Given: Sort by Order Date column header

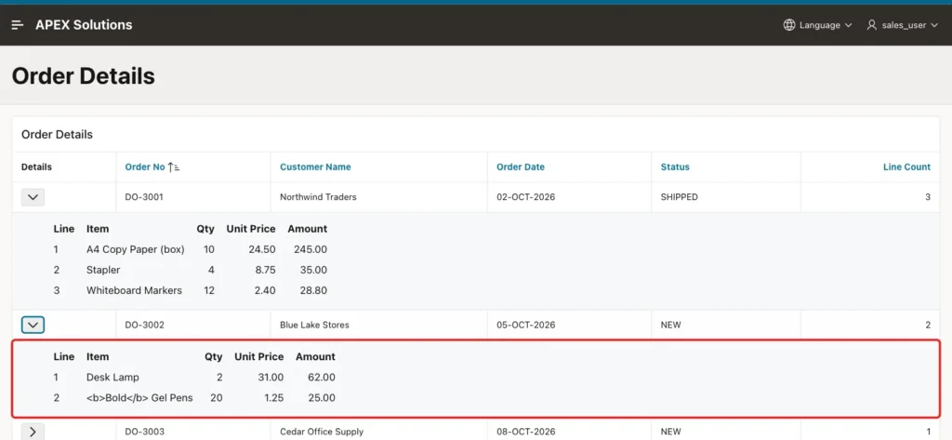Looking at the screenshot, I should [521, 167].
